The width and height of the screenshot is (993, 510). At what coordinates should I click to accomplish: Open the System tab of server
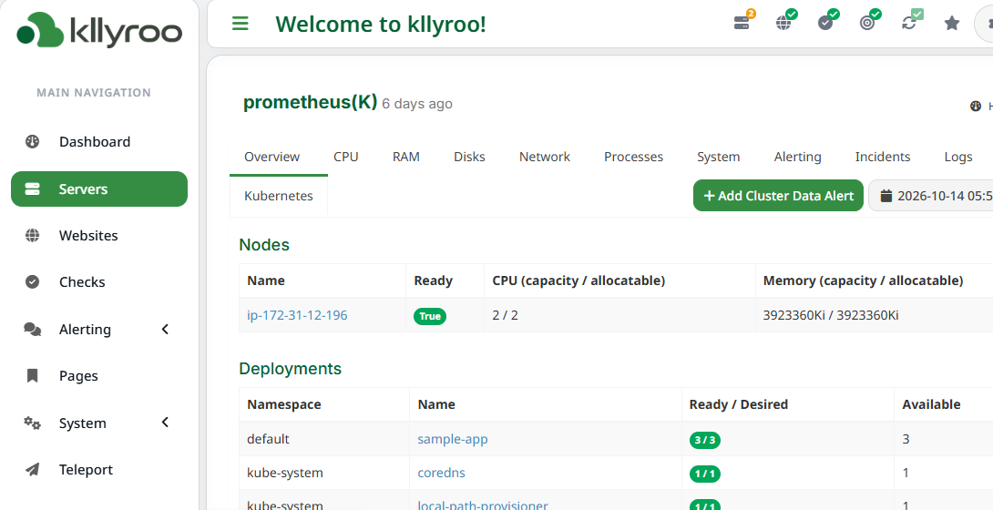click(718, 157)
